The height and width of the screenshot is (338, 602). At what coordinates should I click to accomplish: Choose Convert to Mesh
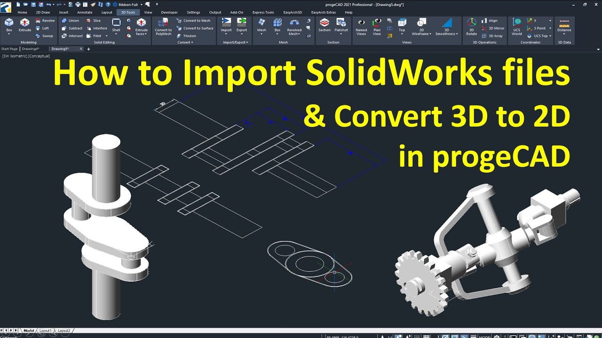coord(193,21)
